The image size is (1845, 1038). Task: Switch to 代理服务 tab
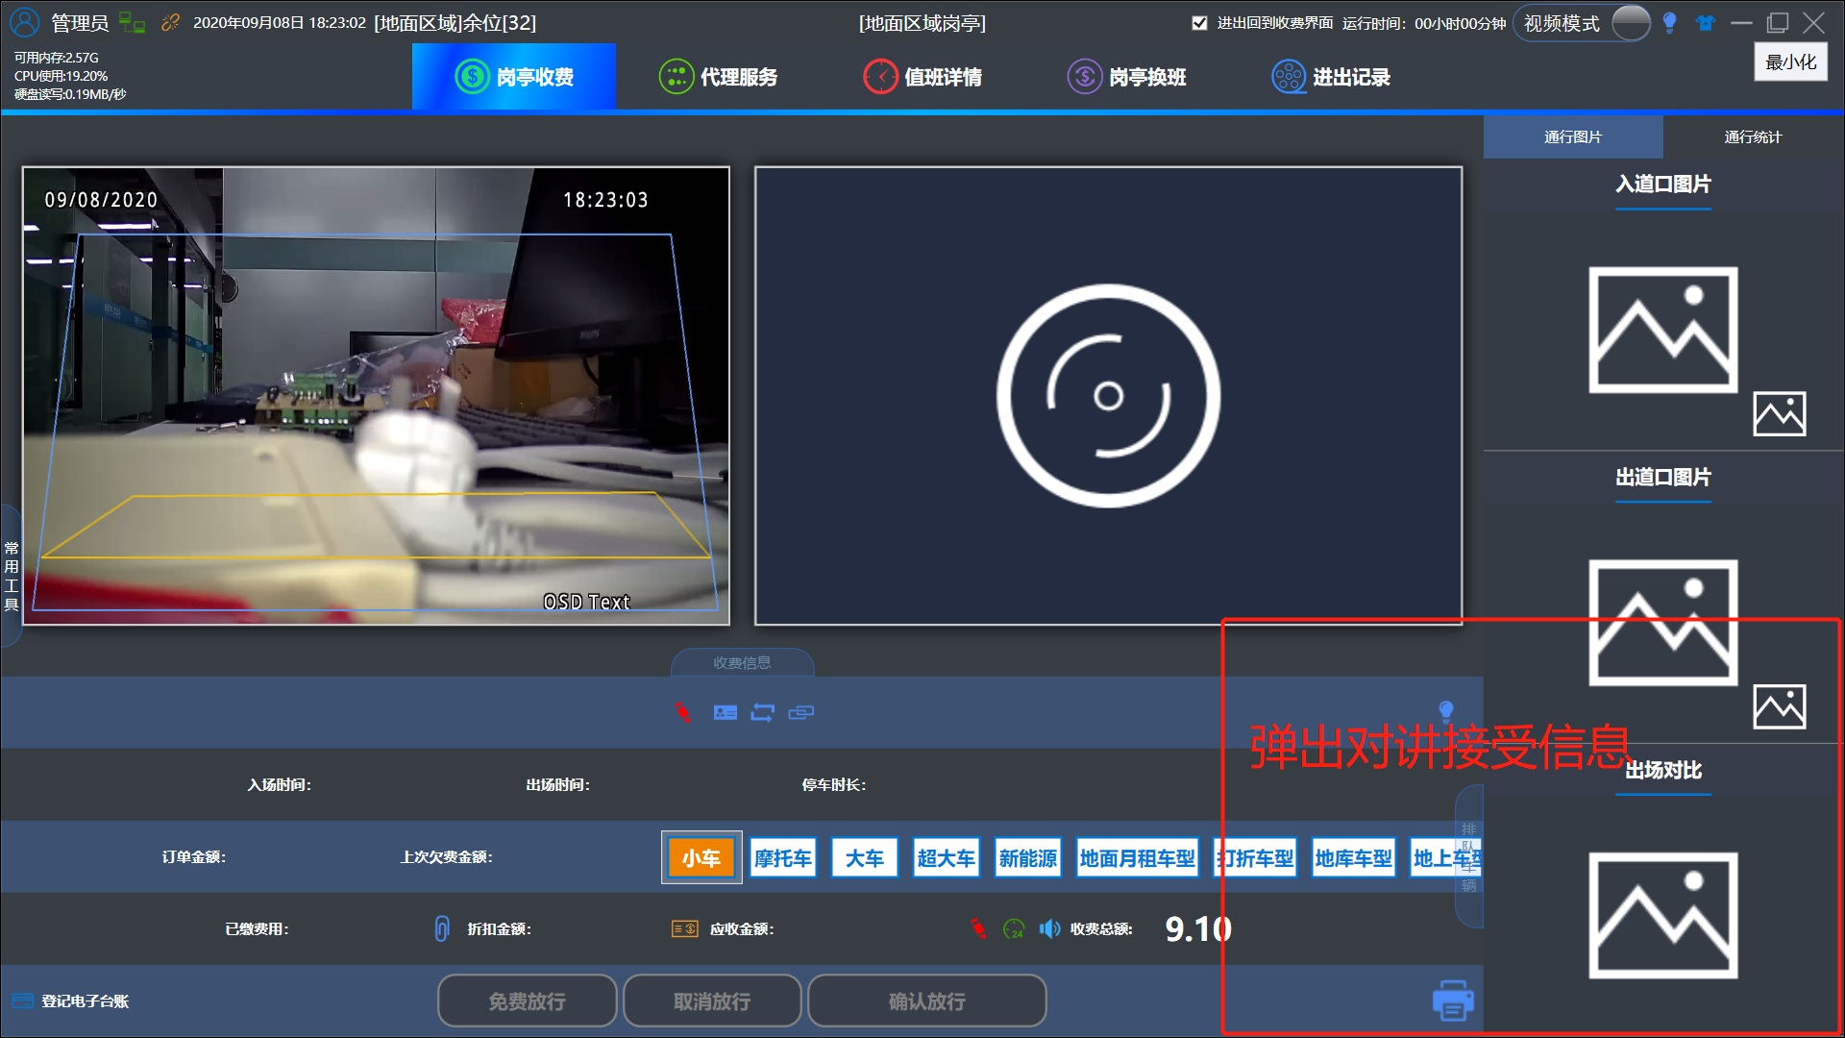coord(718,77)
